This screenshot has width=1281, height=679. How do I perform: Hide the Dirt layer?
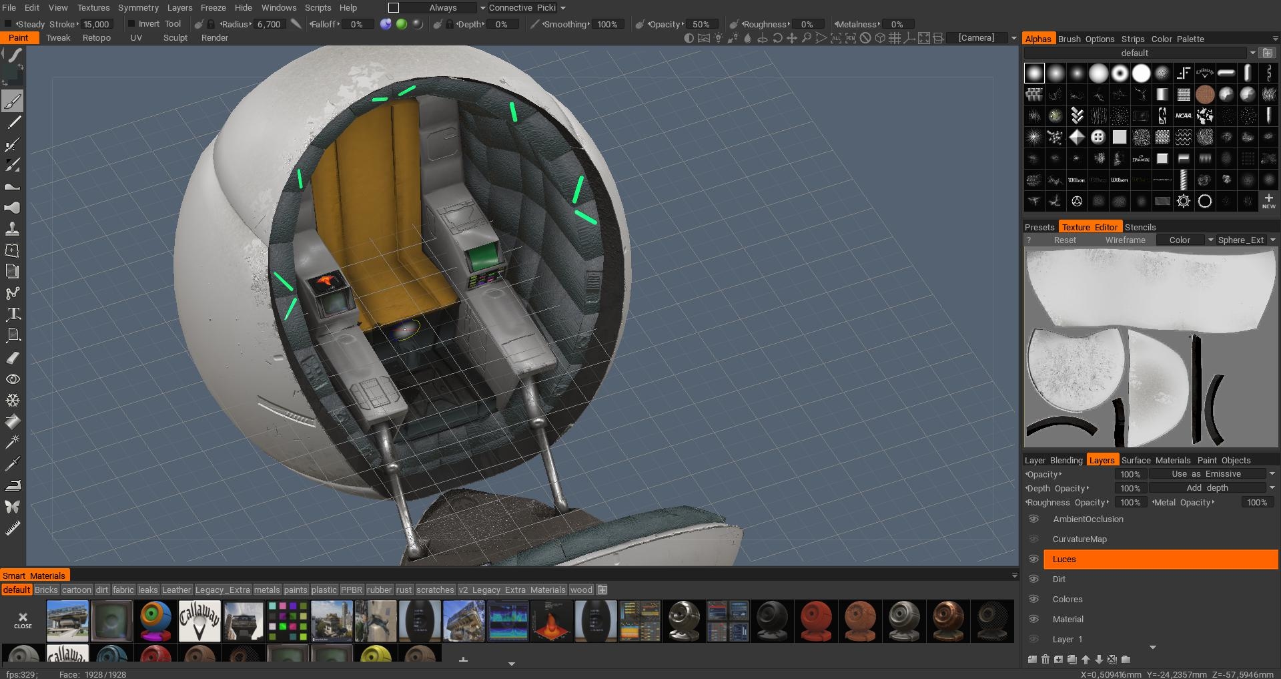pyautogui.click(x=1033, y=580)
